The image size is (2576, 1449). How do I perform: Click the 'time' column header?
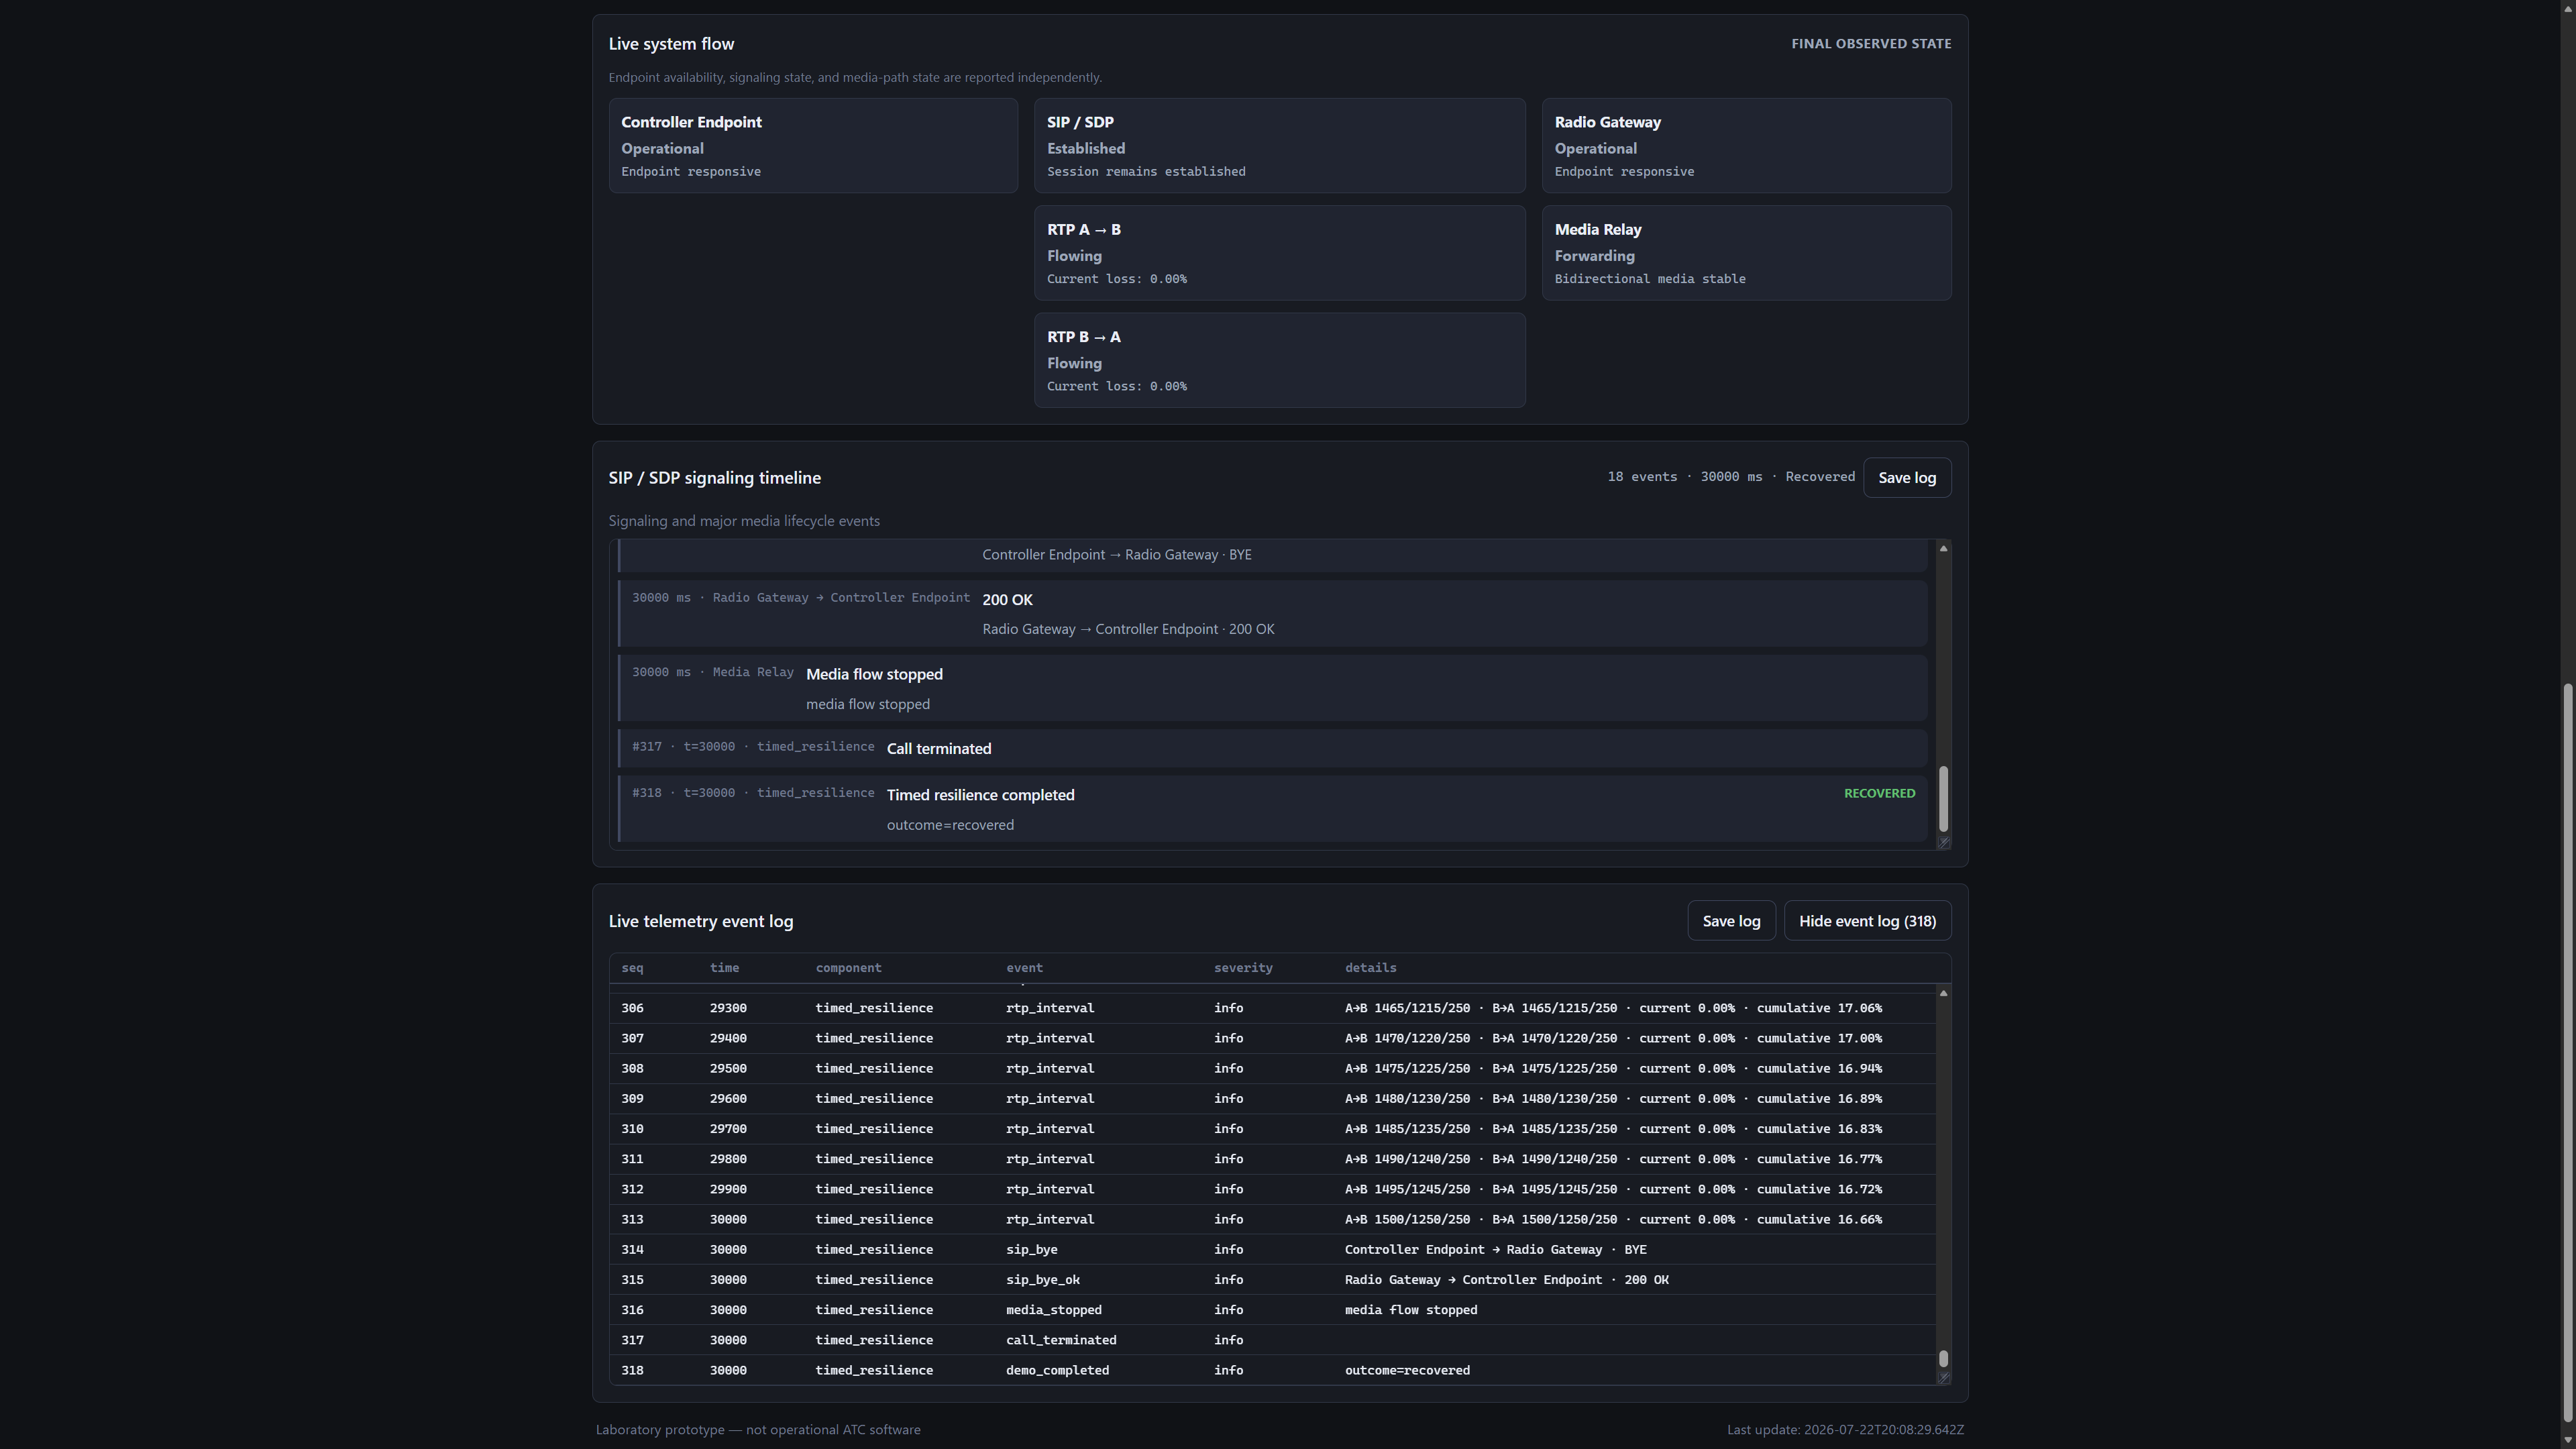[x=724, y=968]
